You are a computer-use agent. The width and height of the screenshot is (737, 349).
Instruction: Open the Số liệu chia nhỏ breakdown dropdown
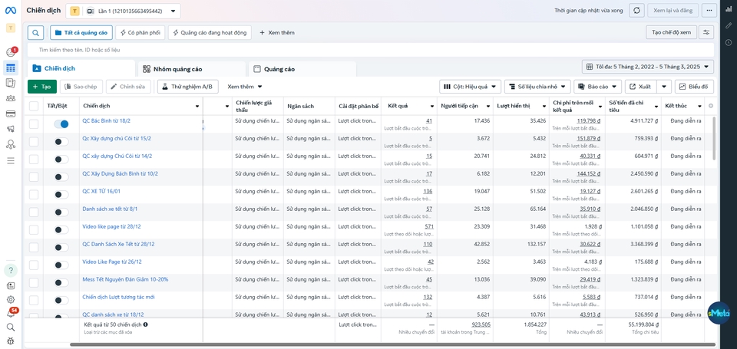[537, 87]
